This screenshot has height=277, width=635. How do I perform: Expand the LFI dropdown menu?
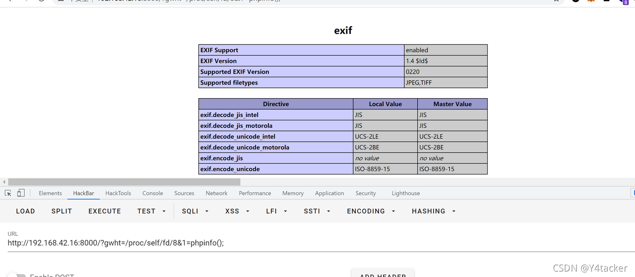(277, 211)
